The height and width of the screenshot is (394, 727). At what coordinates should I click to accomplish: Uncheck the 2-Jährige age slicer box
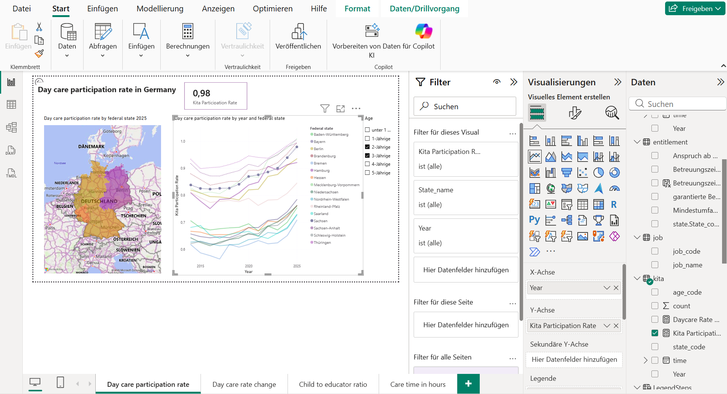click(x=367, y=147)
